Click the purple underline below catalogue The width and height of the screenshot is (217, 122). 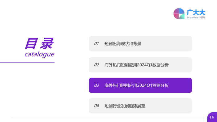tap(27, 63)
